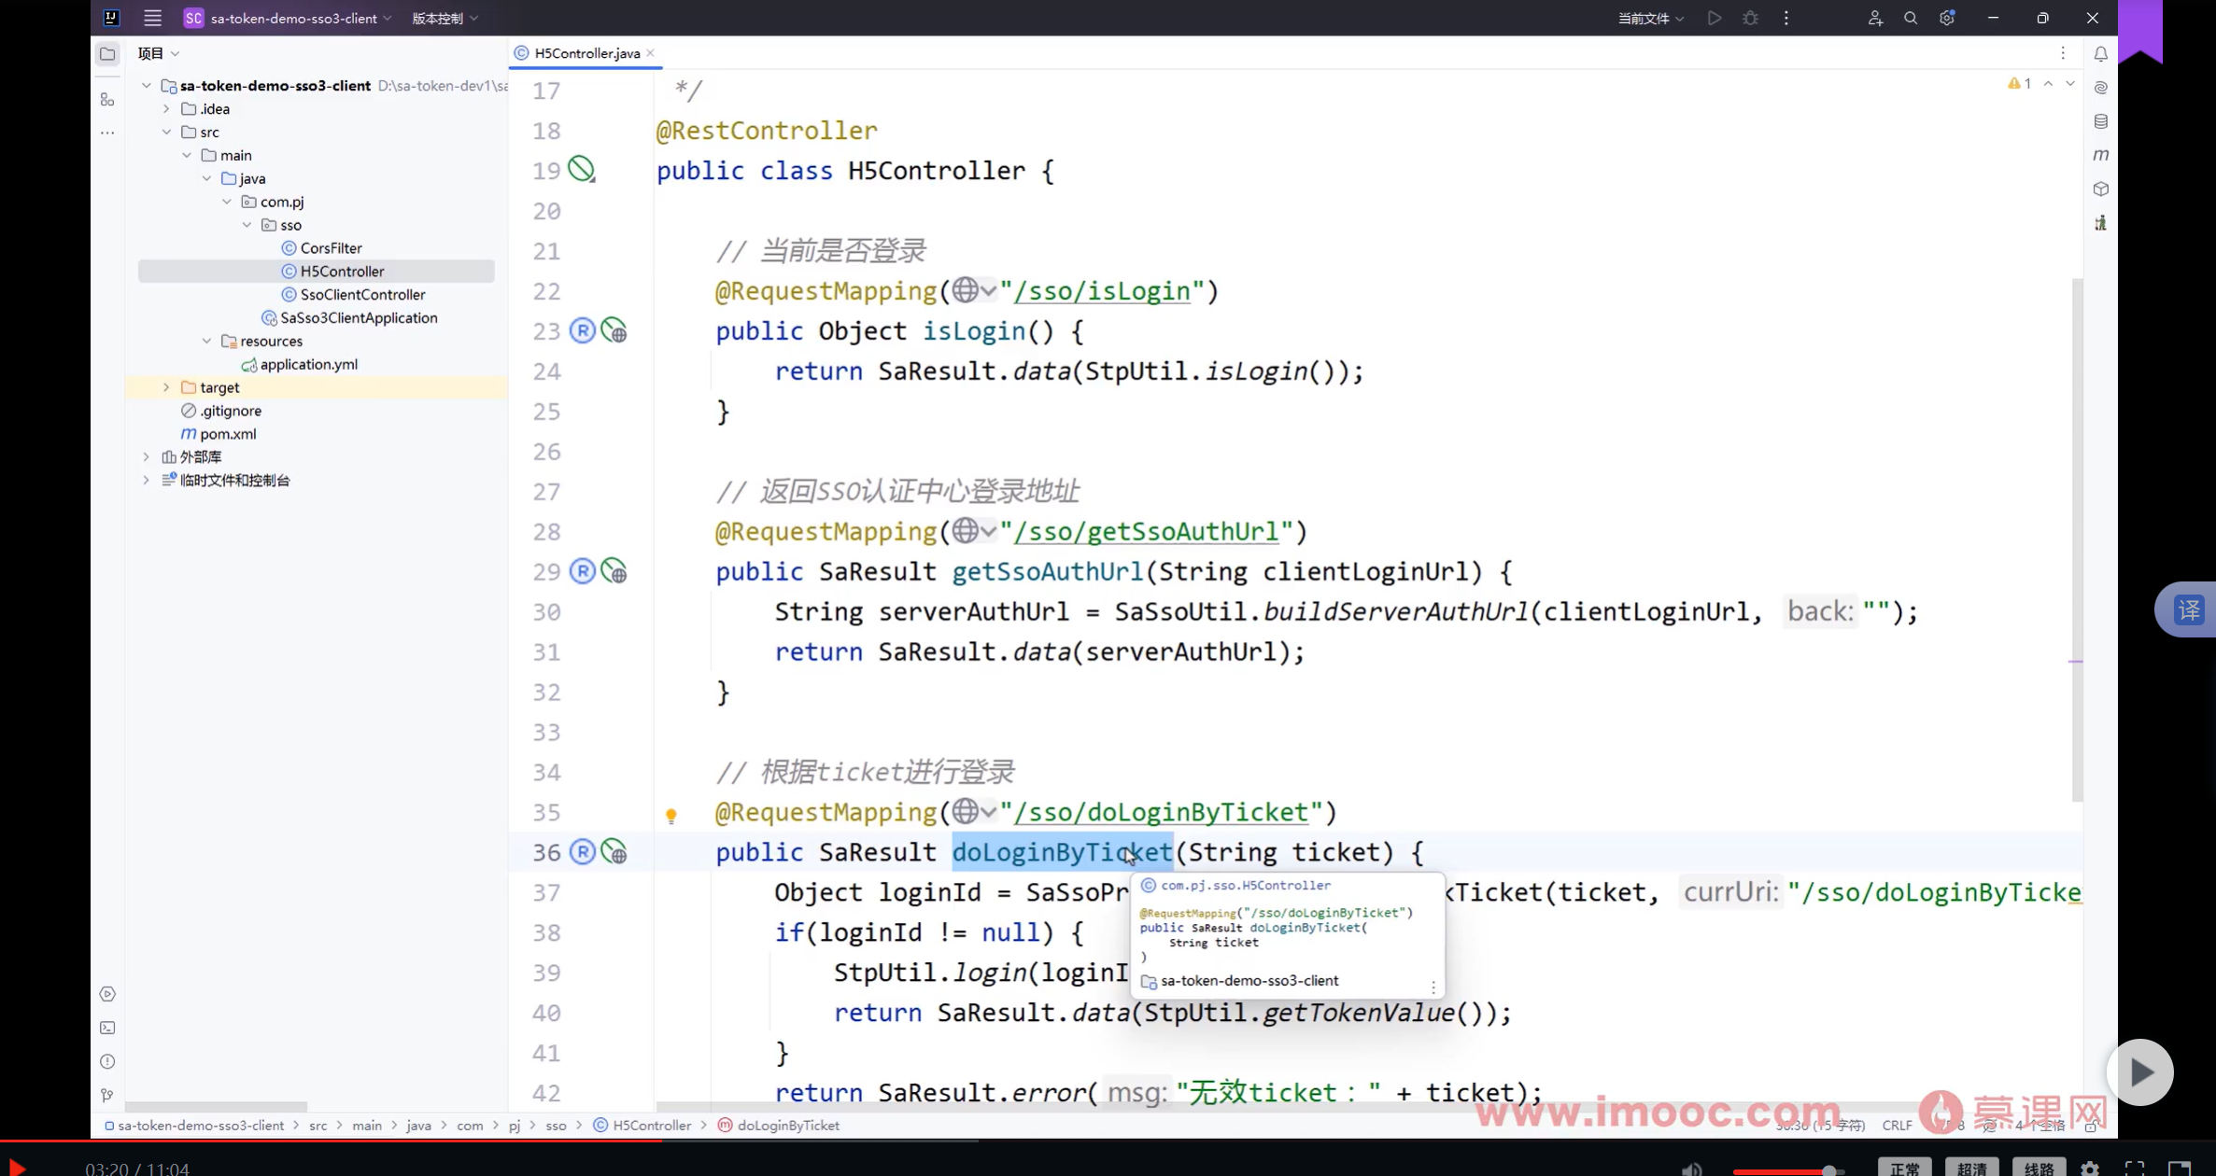Click the R gutter icon on line 36

click(582, 852)
